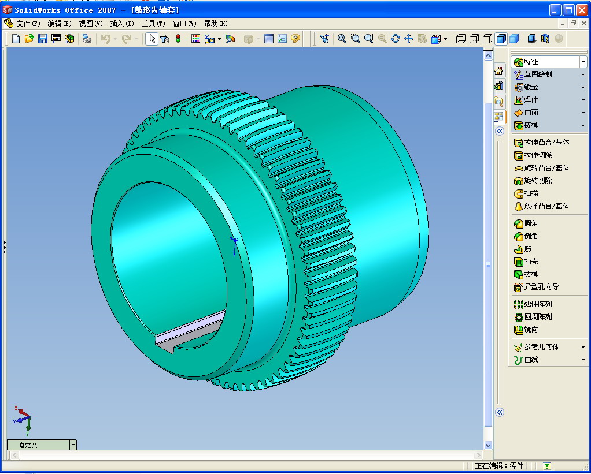Click the Hole Wizard (异型孔向导) feature
591x474 pixels.
(x=536, y=287)
